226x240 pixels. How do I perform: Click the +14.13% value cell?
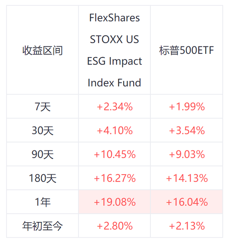[187, 178]
